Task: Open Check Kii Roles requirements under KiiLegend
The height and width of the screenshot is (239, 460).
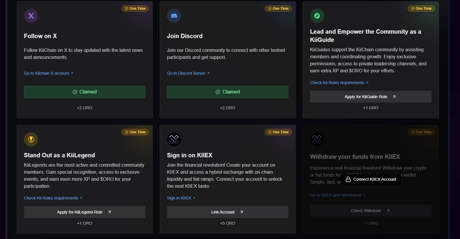Action: pyautogui.click(x=51, y=198)
